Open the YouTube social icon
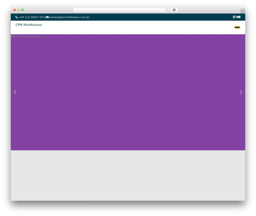The height and width of the screenshot is (216, 256). click(x=239, y=17)
